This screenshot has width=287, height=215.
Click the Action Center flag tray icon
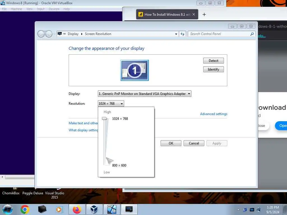pyautogui.click(x=245, y=210)
